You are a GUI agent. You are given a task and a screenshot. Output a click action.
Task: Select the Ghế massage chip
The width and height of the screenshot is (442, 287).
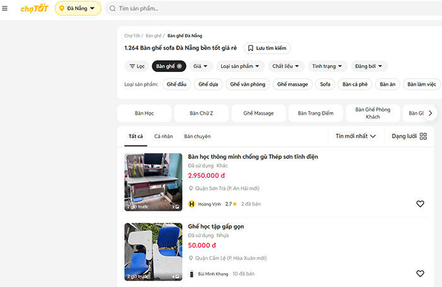point(292,85)
